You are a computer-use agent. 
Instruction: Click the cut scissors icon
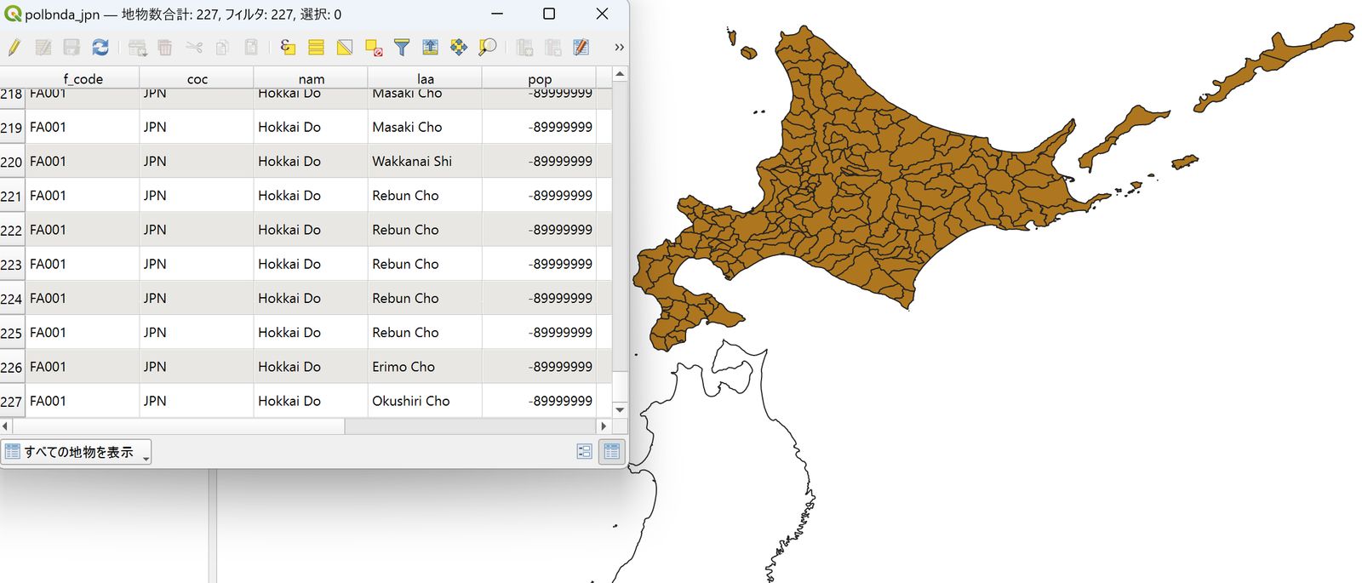point(194,48)
